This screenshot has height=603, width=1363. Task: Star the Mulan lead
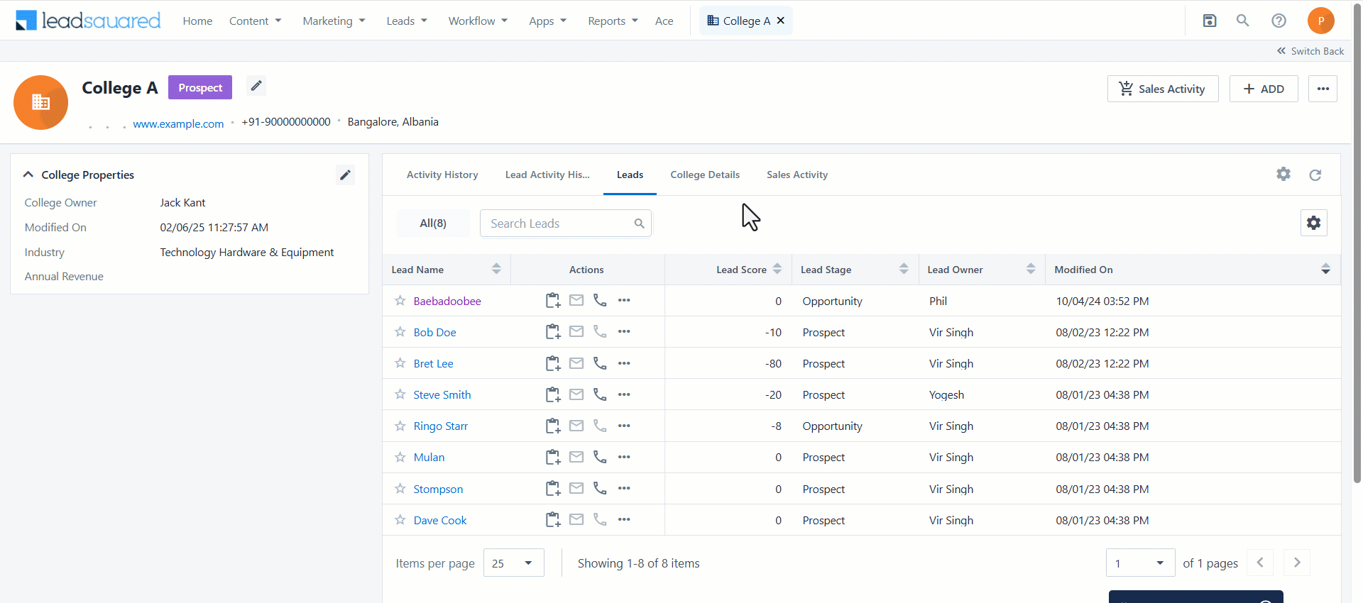(400, 457)
